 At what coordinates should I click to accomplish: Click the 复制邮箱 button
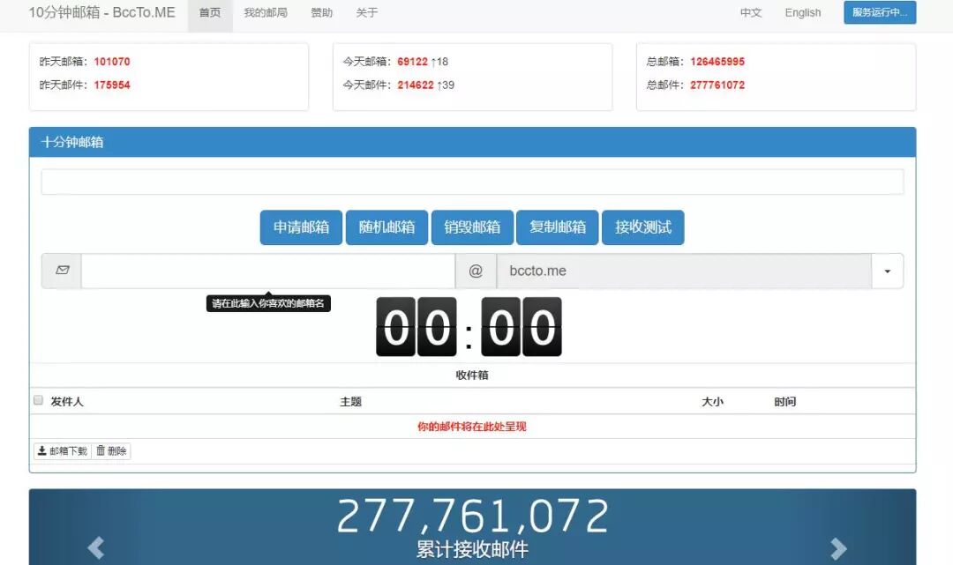[x=557, y=227]
